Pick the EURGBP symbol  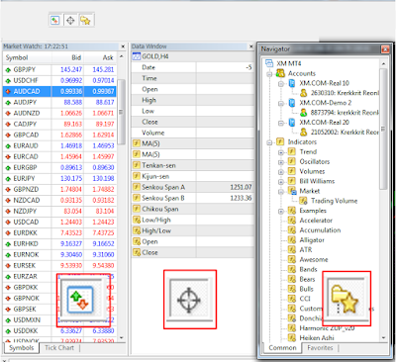[59, 167]
